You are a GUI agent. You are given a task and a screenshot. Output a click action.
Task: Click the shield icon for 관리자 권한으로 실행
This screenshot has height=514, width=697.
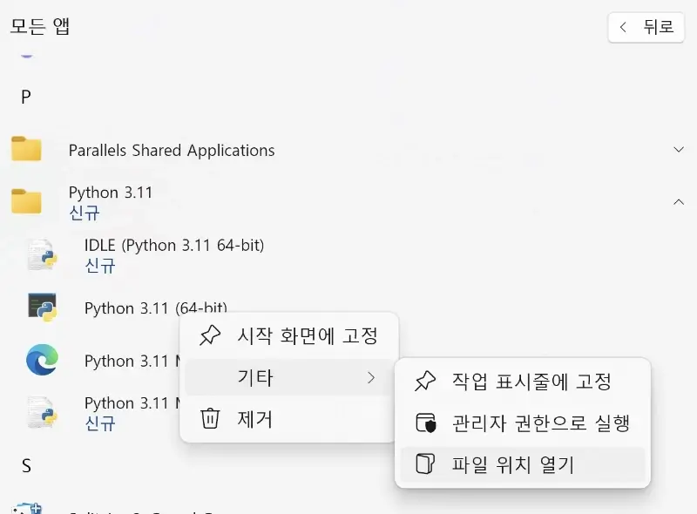425,423
